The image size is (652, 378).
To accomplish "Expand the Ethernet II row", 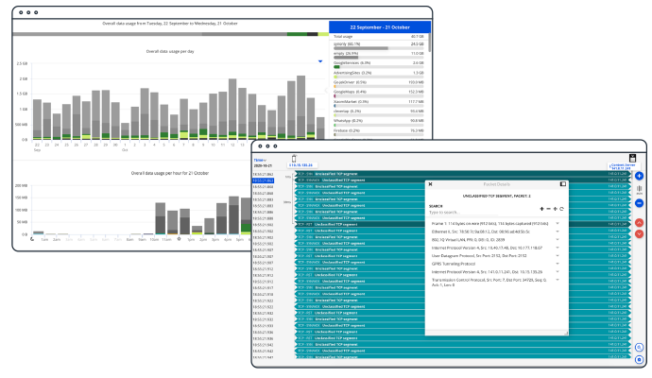I will pos(558,232).
